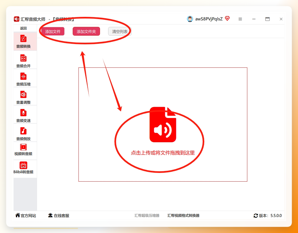Click the username awS8PVjPqlsZ
The height and width of the screenshot is (233, 298).
click(209, 19)
